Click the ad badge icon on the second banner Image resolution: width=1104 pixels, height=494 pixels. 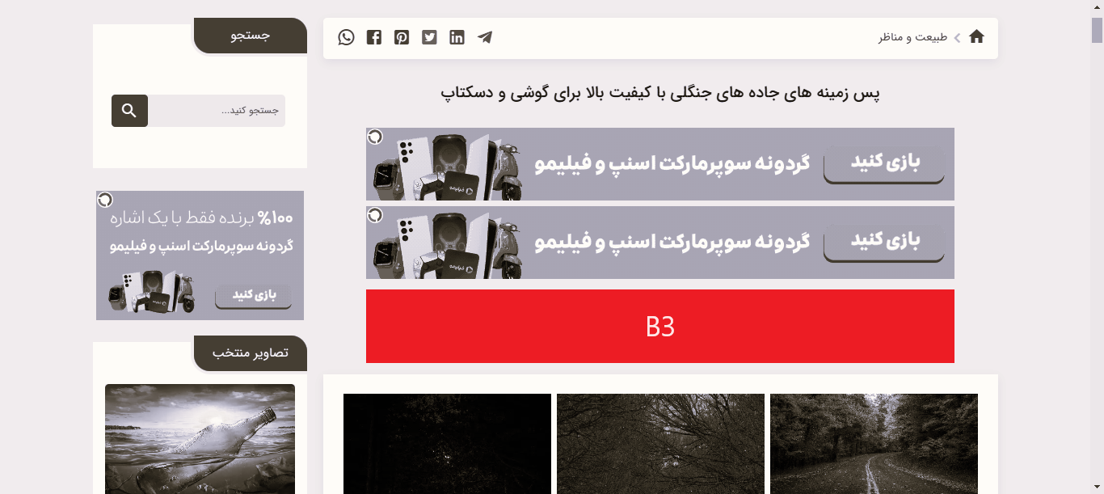[375, 215]
